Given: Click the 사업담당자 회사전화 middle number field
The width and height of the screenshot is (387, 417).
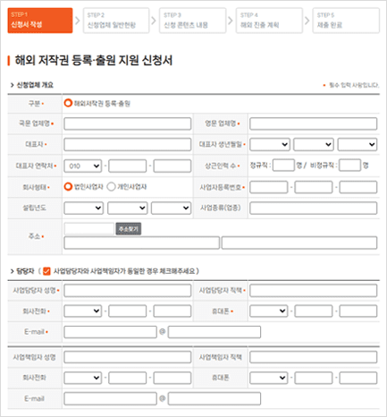Looking at the screenshot, I should tap(128, 311).
